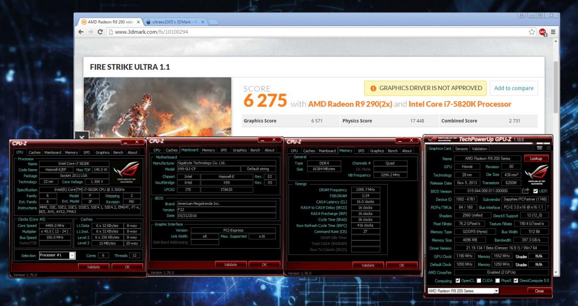Toggle the UEFI checkbox in GPU-Z
This screenshot has height=306, width=578.
coord(535,191)
